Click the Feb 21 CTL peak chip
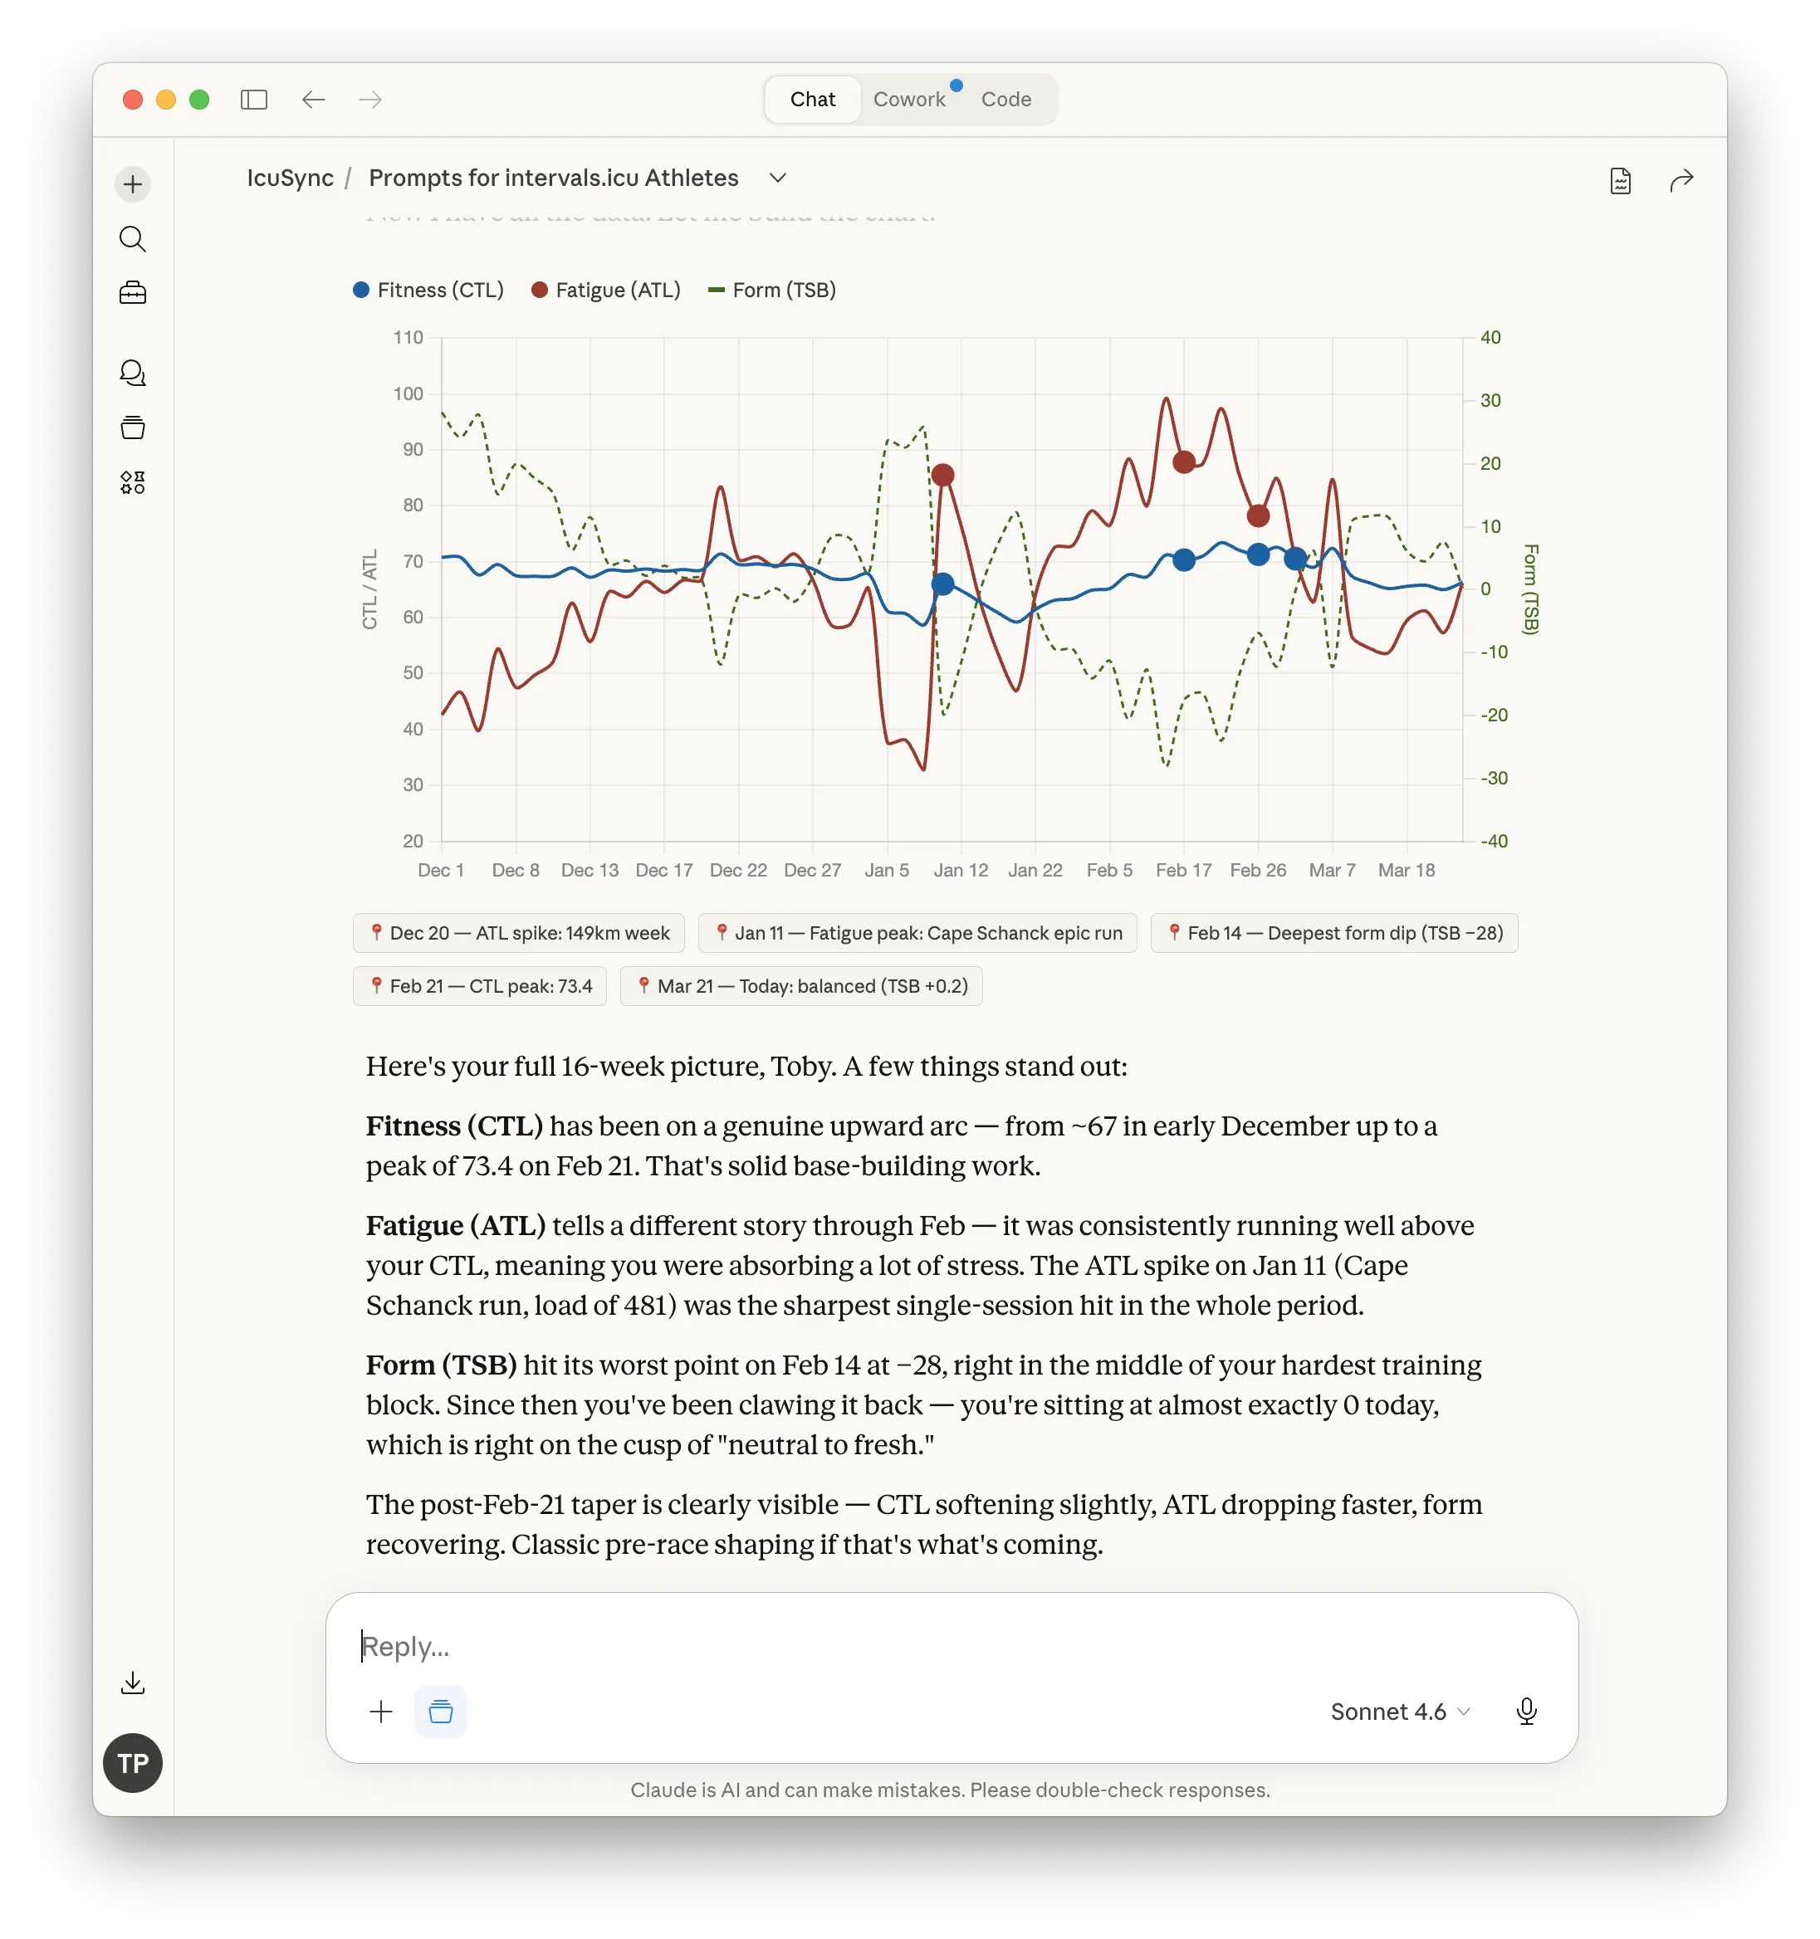 point(479,986)
